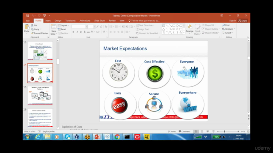Click the zoom slider handle
This screenshot has height=153, width=273.
click(225, 131)
